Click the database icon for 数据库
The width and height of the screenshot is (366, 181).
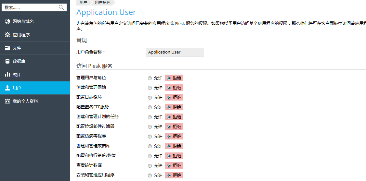[x=7, y=61]
